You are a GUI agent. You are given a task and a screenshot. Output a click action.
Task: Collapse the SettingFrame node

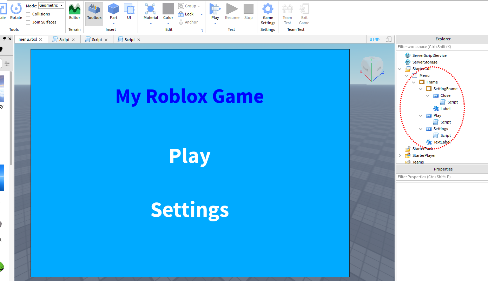[x=421, y=89]
